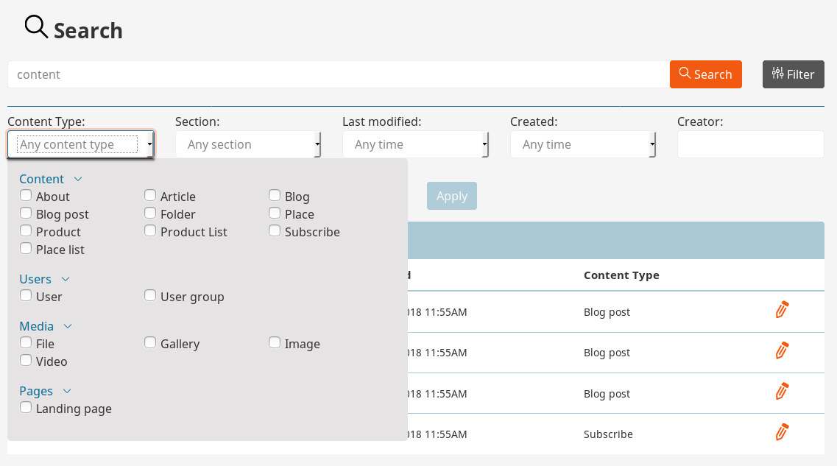837x466 pixels.
Task: Tick the Gallery media checkbox
Action: (x=150, y=343)
